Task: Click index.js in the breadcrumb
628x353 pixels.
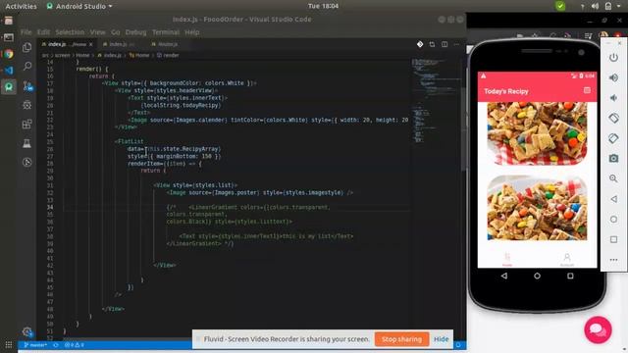Action: [110, 55]
